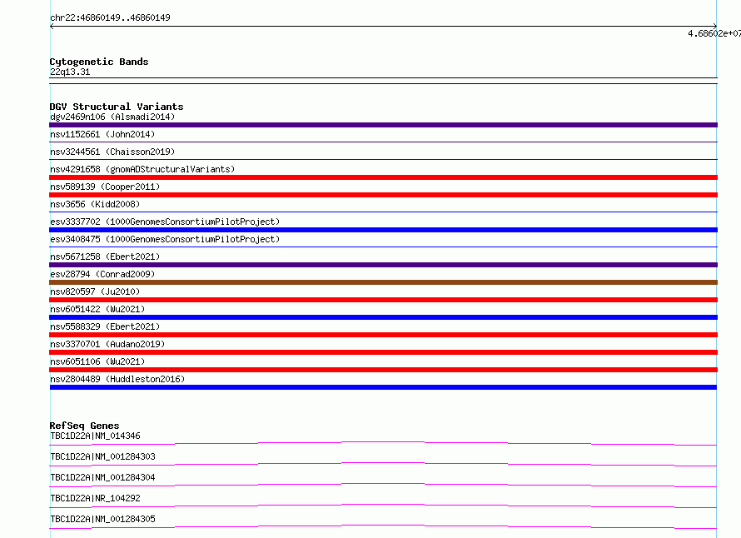Open variant nsv1152661 (John2014)
741x538 pixels.
coord(102,134)
